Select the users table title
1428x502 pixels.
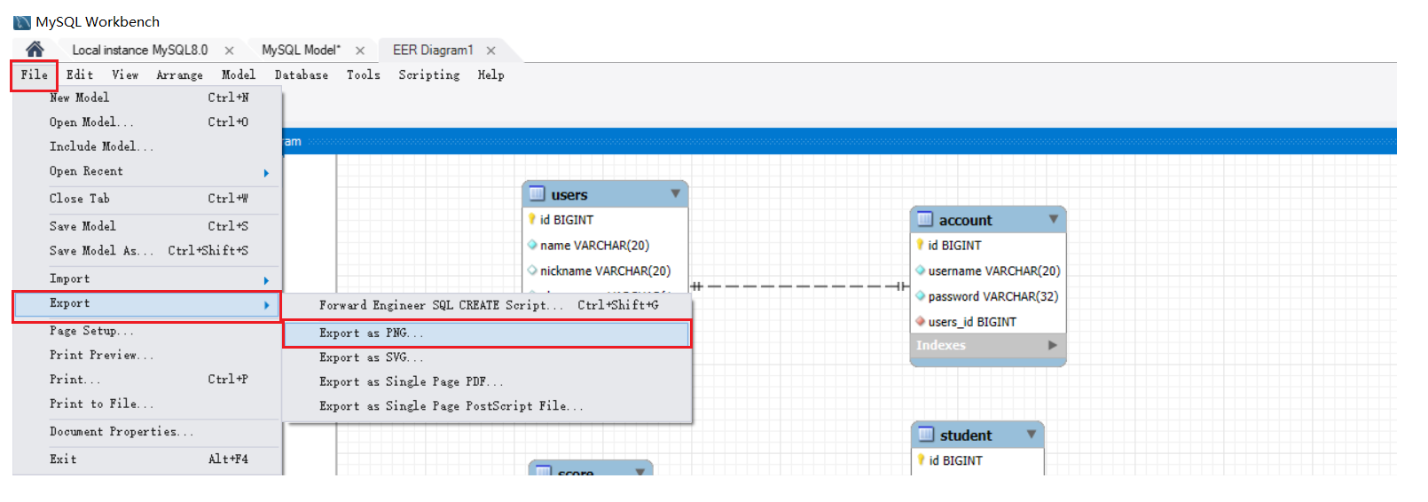pyautogui.click(x=569, y=195)
